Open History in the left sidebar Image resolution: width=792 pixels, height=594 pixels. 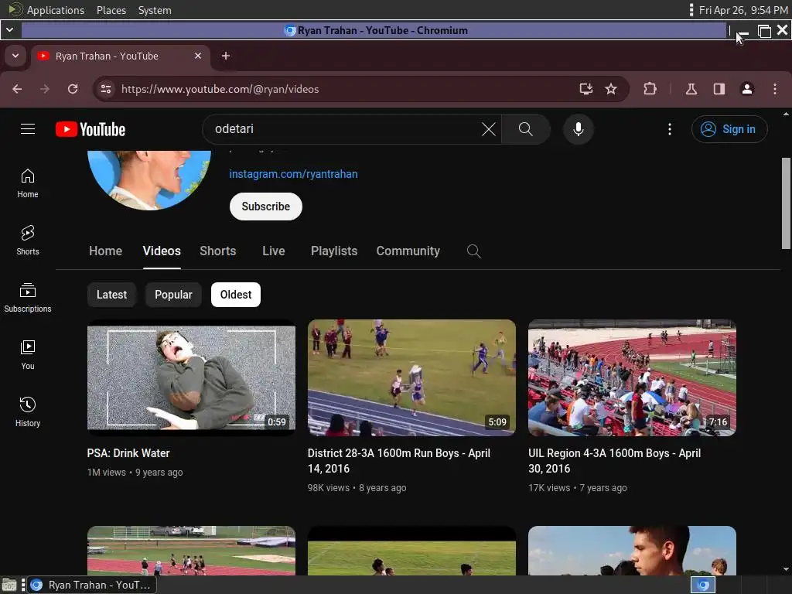coord(28,412)
